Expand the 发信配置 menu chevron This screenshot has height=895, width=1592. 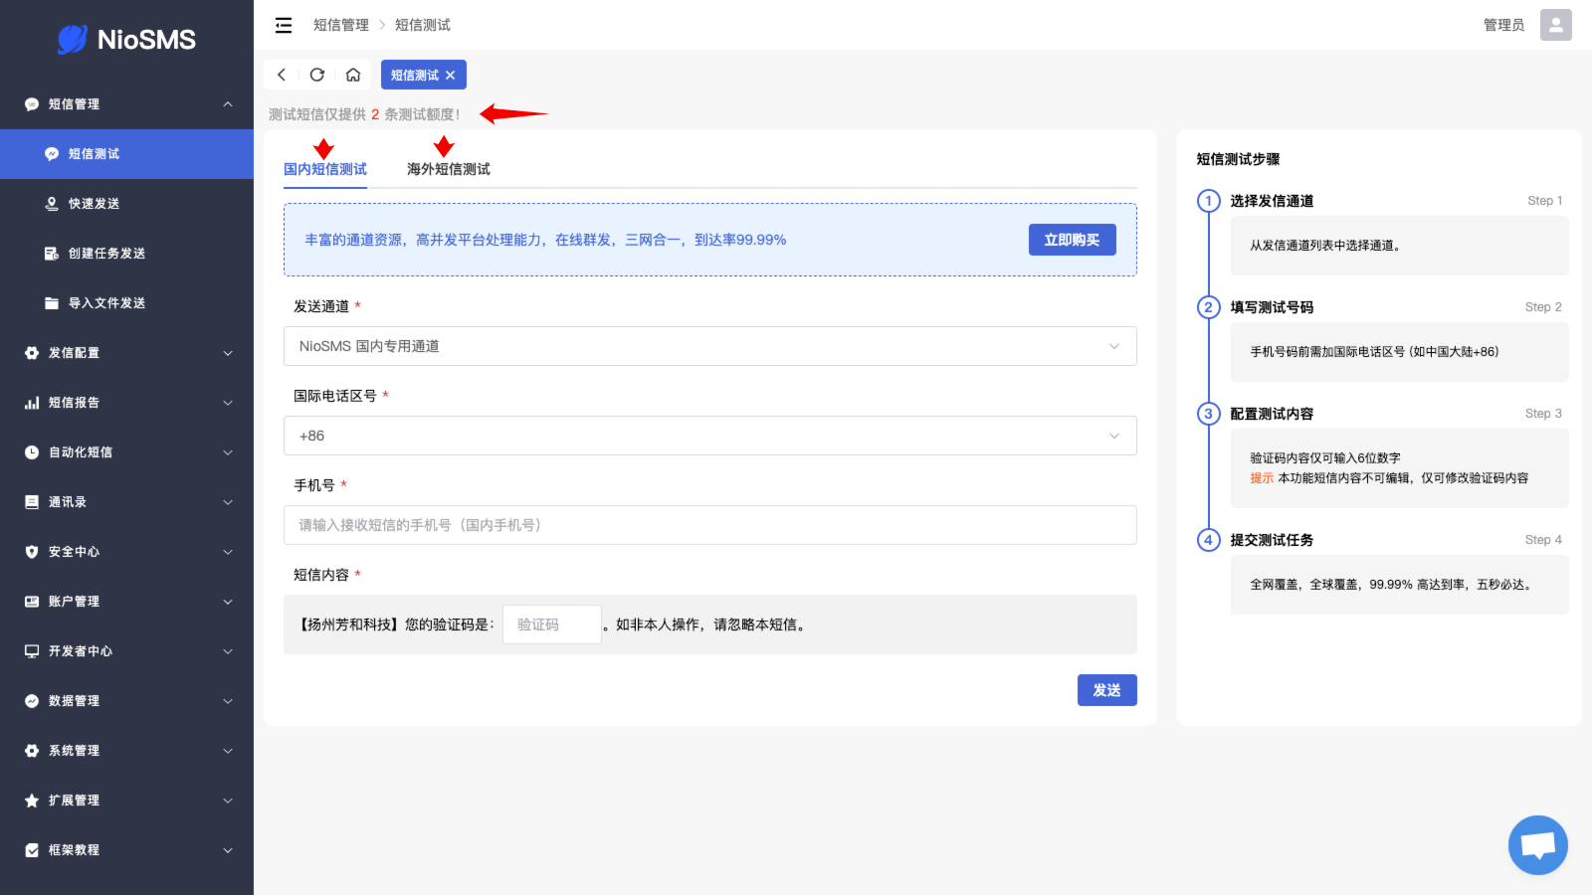click(x=228, y=353)
